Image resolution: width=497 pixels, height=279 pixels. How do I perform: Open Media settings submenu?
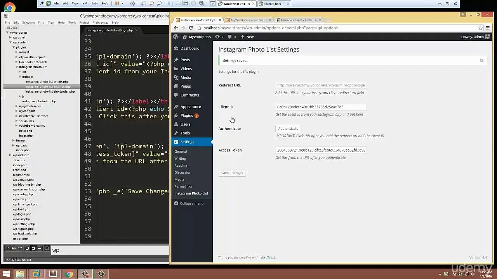point(179,179)
